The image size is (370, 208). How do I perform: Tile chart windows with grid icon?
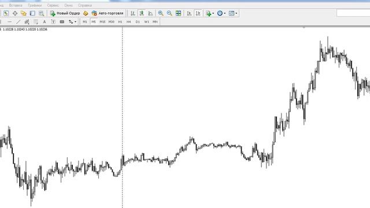point(179,13)
